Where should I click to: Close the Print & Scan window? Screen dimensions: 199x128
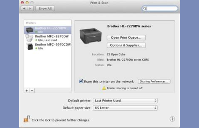(x=22, y=3)
